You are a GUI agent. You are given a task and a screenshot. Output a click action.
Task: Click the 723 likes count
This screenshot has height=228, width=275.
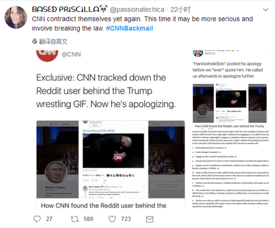[x=126, y=219]
